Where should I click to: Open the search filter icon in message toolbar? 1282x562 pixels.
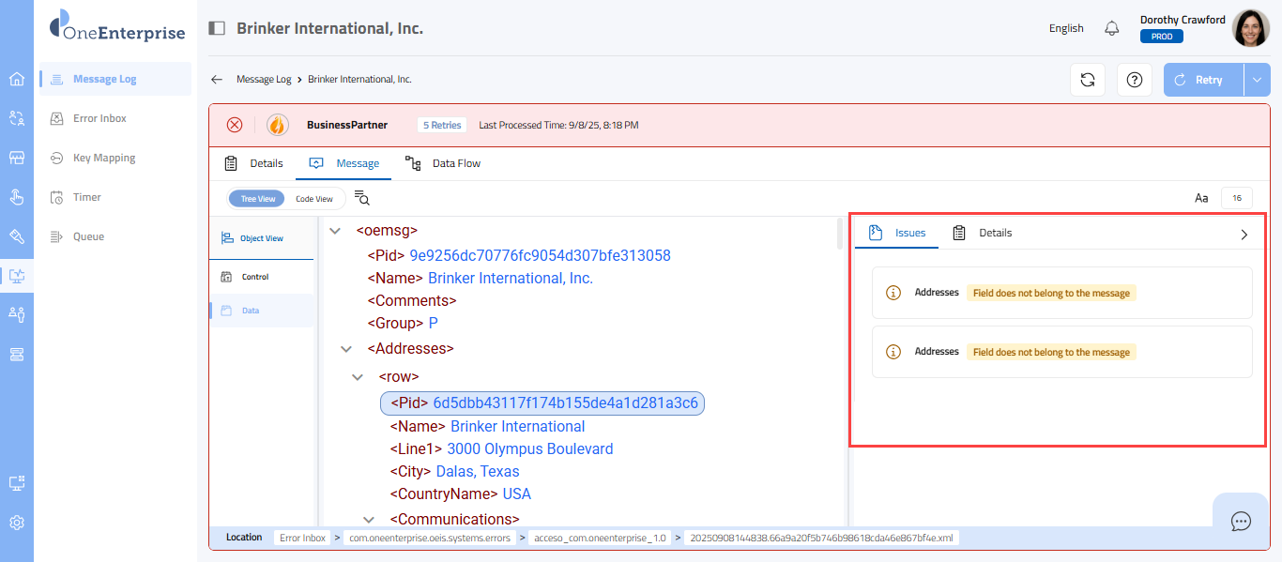click(362, 198)
